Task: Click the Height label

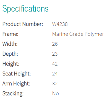Action: [11, 64]
